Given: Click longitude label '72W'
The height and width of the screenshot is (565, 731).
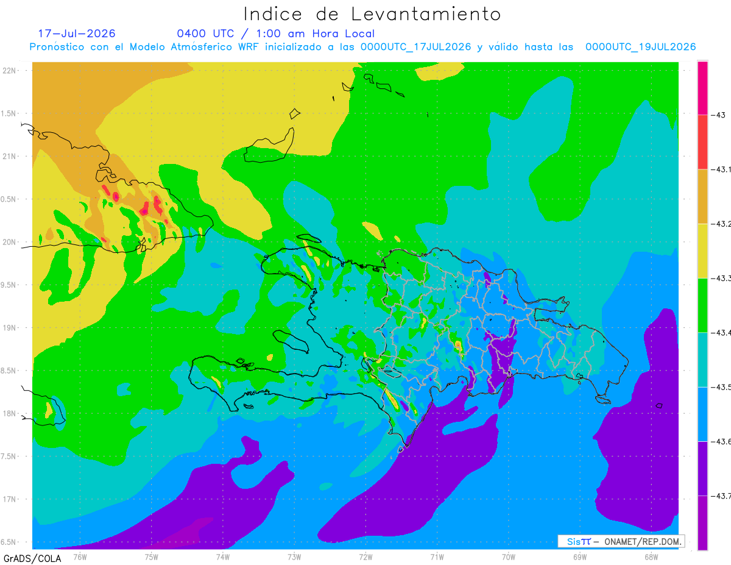Looking at the screenshot, I should 365,556.
